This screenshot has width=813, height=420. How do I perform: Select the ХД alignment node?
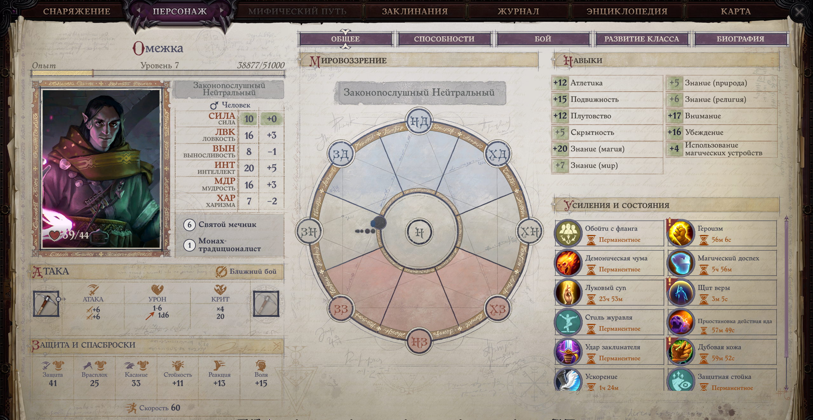click(497, 155)
